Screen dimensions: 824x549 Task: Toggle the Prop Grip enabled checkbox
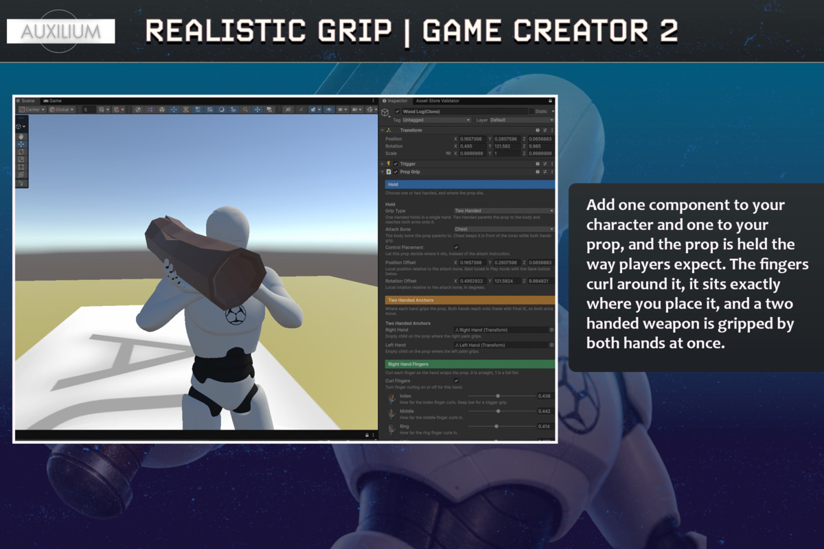pos(396,172)
